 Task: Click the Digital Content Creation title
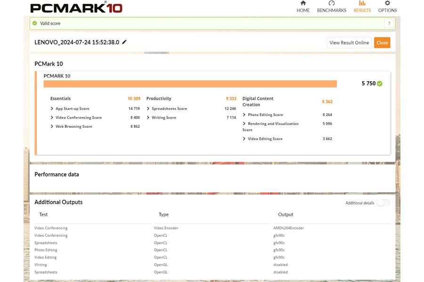(258, 102)
